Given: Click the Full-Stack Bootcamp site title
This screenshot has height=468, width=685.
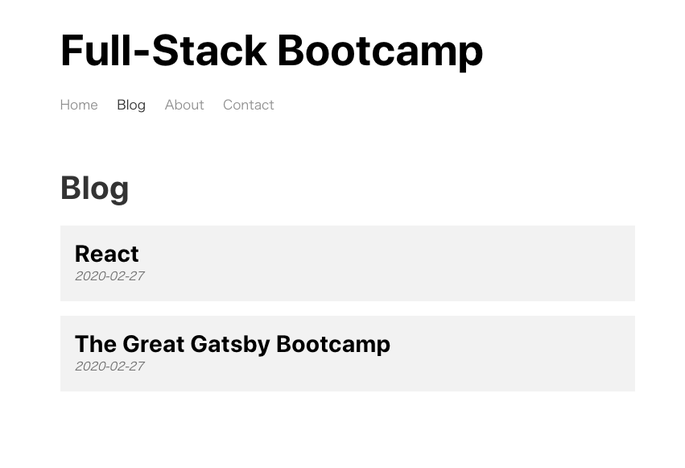Looking at the screenshot, I should click(271, 51).
